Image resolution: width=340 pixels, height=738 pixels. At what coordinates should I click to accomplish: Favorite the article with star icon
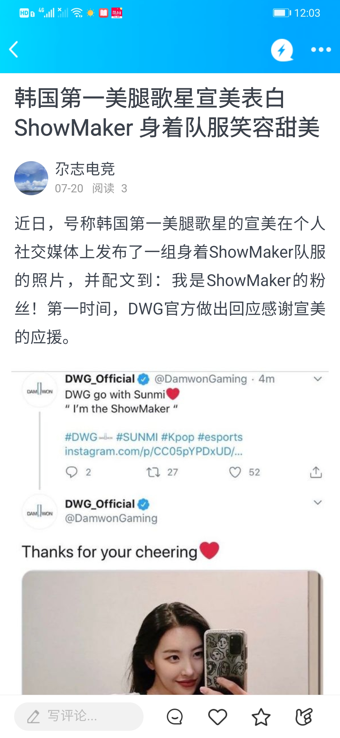pyautogui.click(x=261, y=717)
